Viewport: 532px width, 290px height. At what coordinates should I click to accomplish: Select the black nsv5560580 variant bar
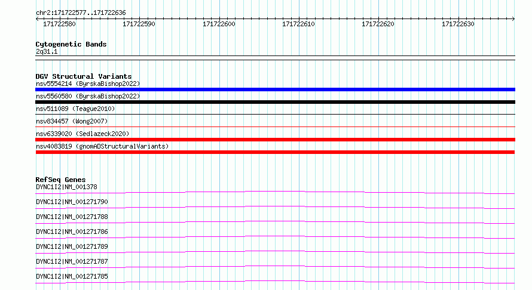point(275,102)
